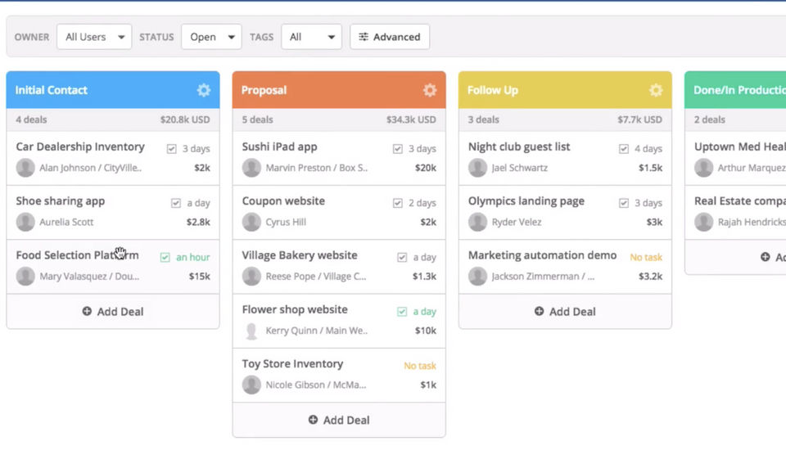Toggle task checkbox on Night club guest list

pos(624,149)
